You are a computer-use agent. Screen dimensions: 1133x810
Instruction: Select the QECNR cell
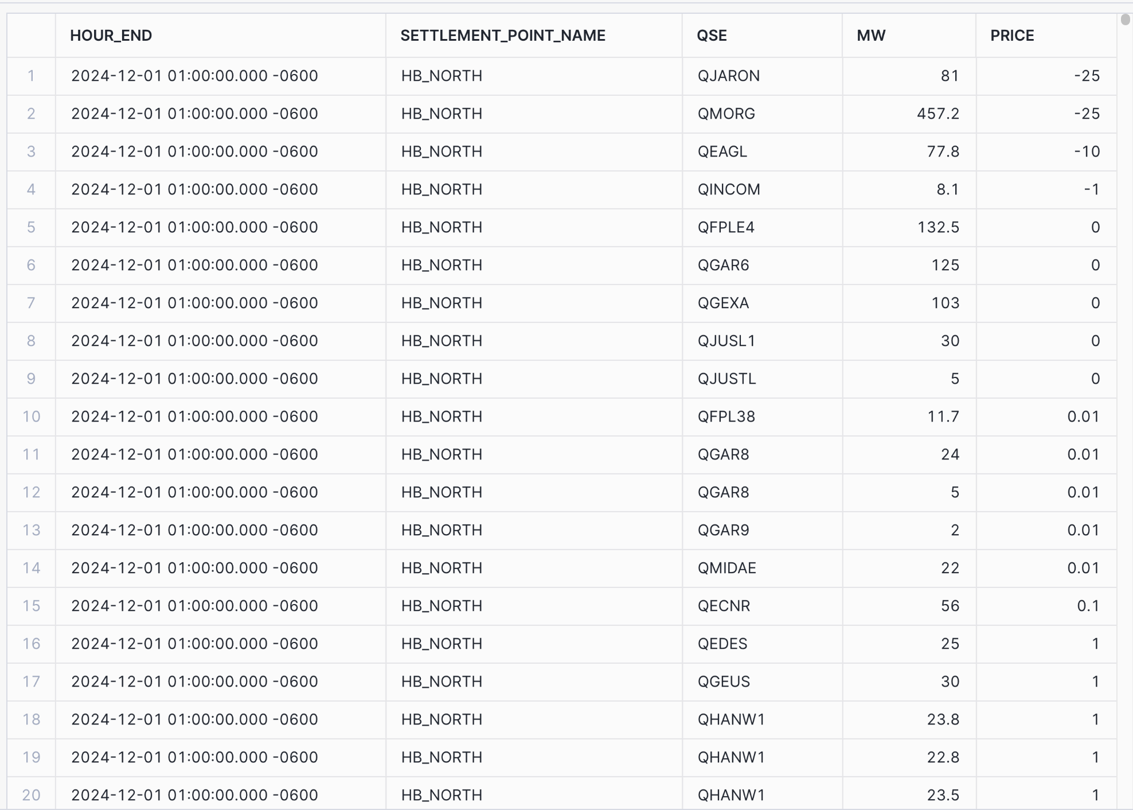[x=724, y=606]
